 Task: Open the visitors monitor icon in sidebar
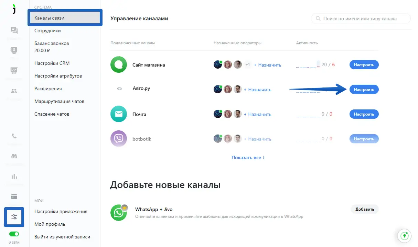pos(14,50)
